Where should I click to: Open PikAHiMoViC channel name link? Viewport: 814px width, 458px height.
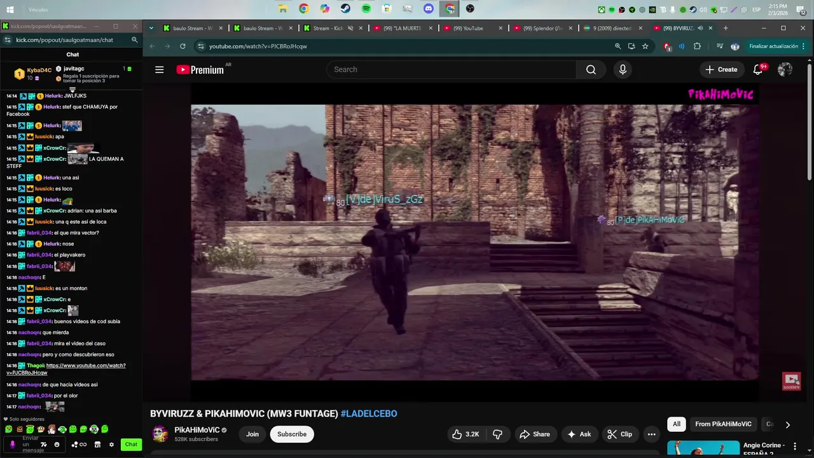(197, 430)
